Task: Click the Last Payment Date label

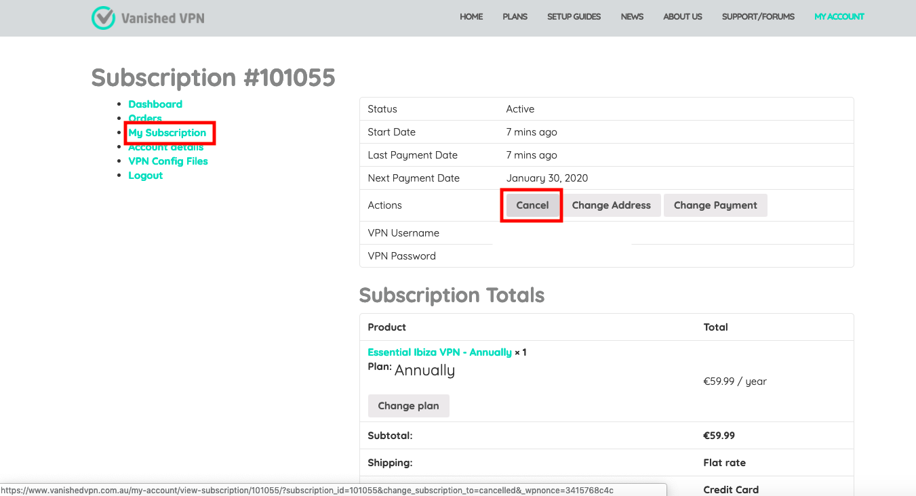Action: [412, 155]
